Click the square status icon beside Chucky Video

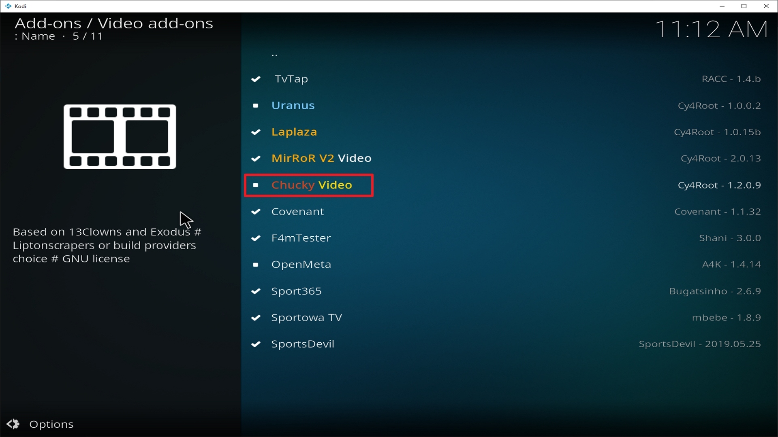coord(256,185)
